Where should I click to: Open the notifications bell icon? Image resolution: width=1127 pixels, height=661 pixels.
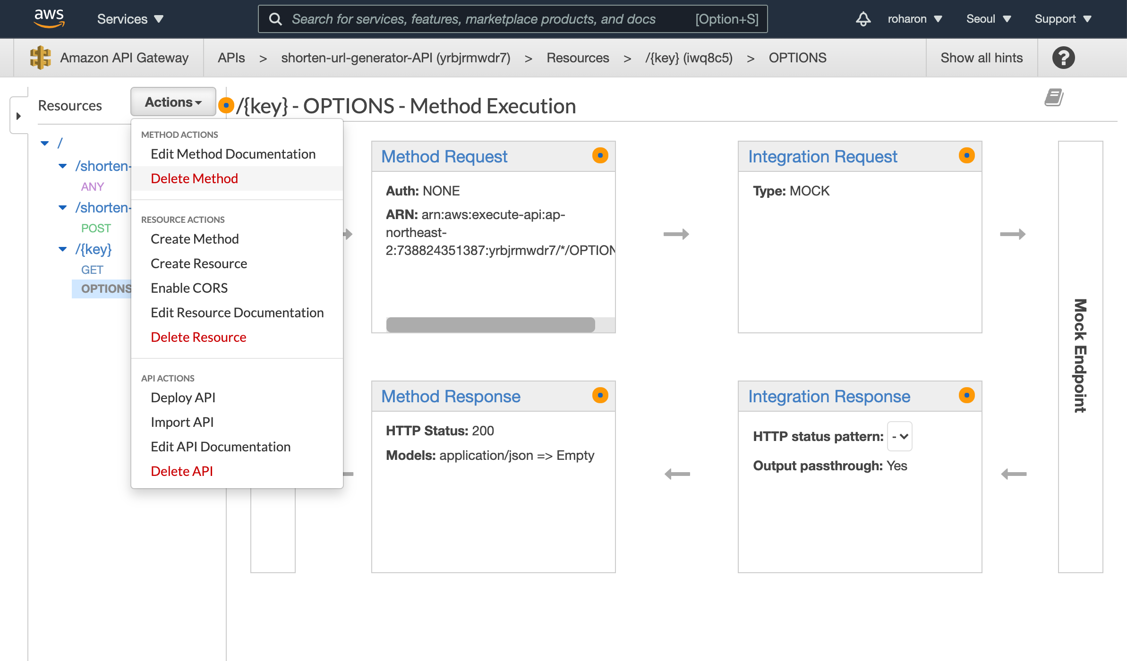tap(863, 19)
